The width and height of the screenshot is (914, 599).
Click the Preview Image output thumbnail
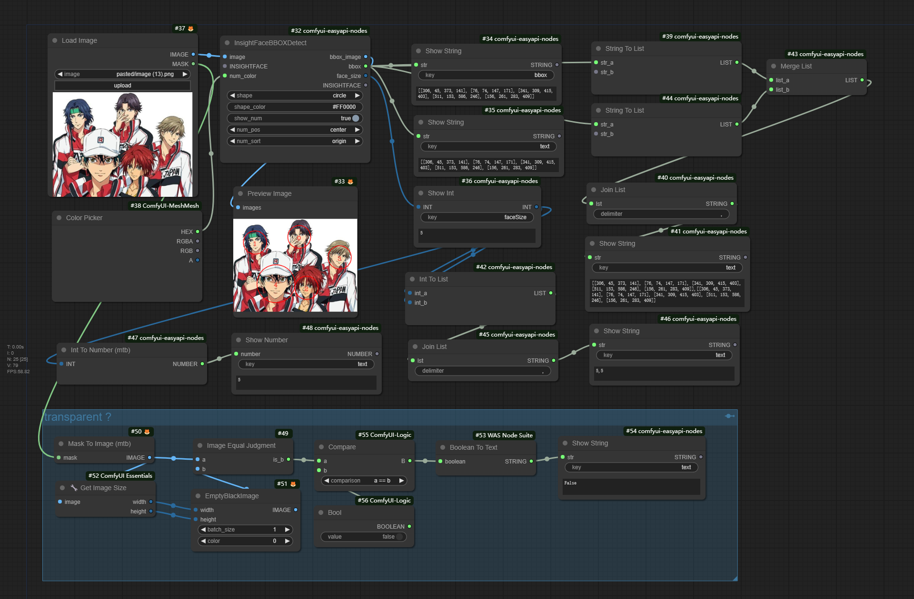tap(295, 265)
